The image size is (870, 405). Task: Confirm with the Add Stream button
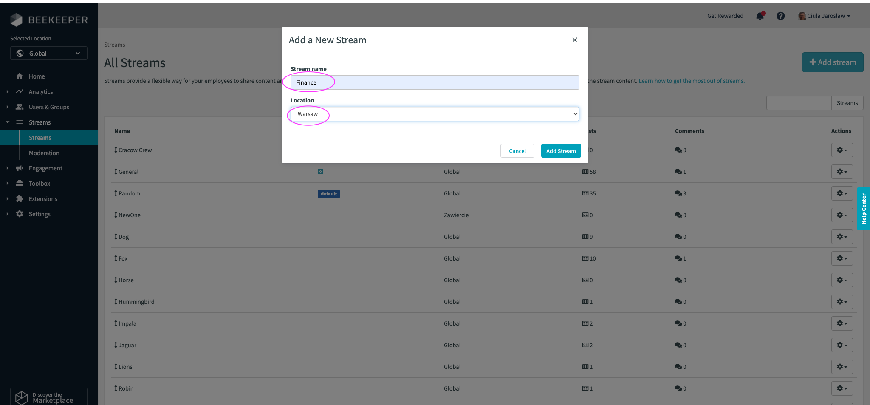coord(561,151)
